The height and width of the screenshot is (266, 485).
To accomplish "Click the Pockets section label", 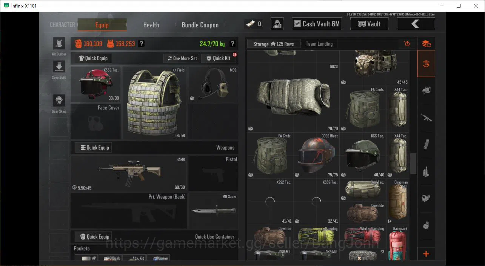I will click(82, 248).
